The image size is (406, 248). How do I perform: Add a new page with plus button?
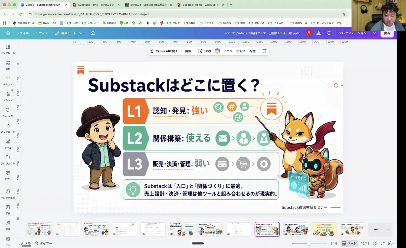pos(376,229)
